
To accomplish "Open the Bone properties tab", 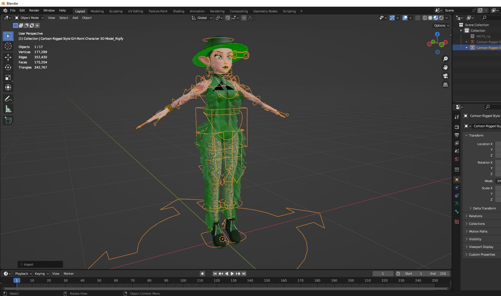I will tap(457, 212).
